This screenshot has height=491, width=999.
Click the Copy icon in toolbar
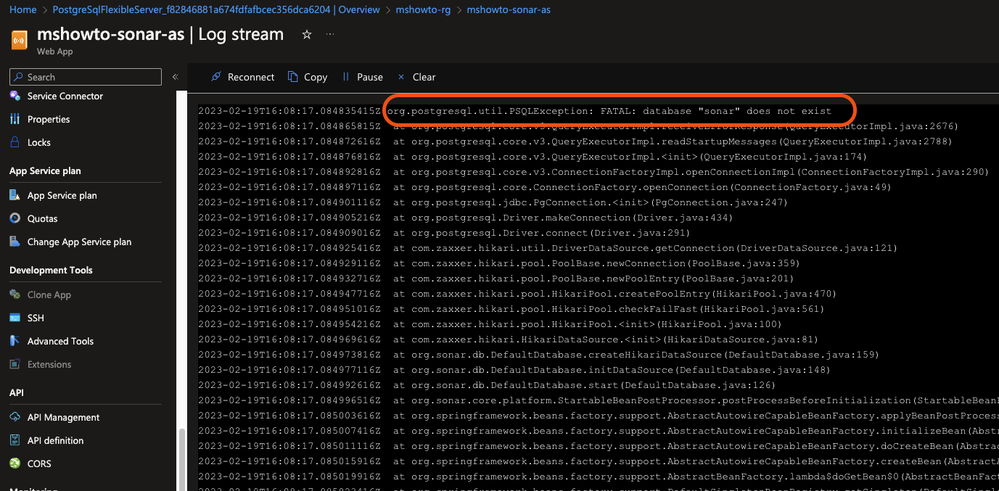(x=293, y=77)
